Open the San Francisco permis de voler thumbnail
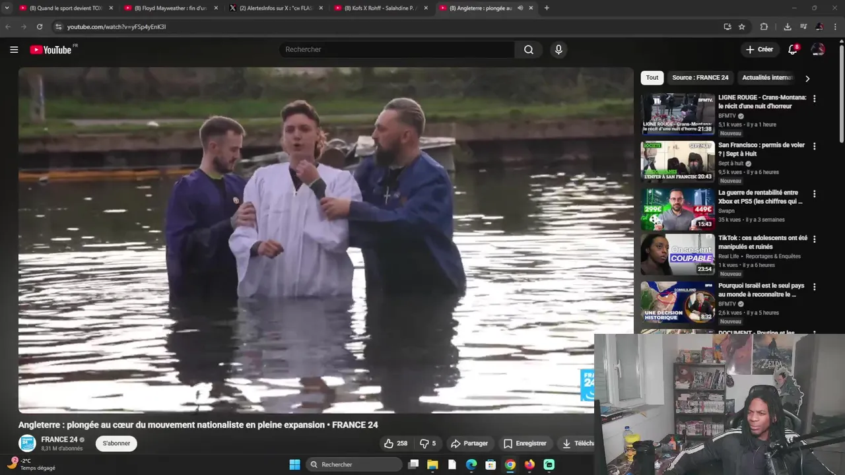845x475 pixels. (677, 161)
